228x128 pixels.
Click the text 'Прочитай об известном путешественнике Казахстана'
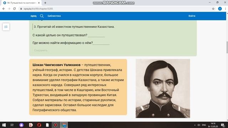point(76,27)
